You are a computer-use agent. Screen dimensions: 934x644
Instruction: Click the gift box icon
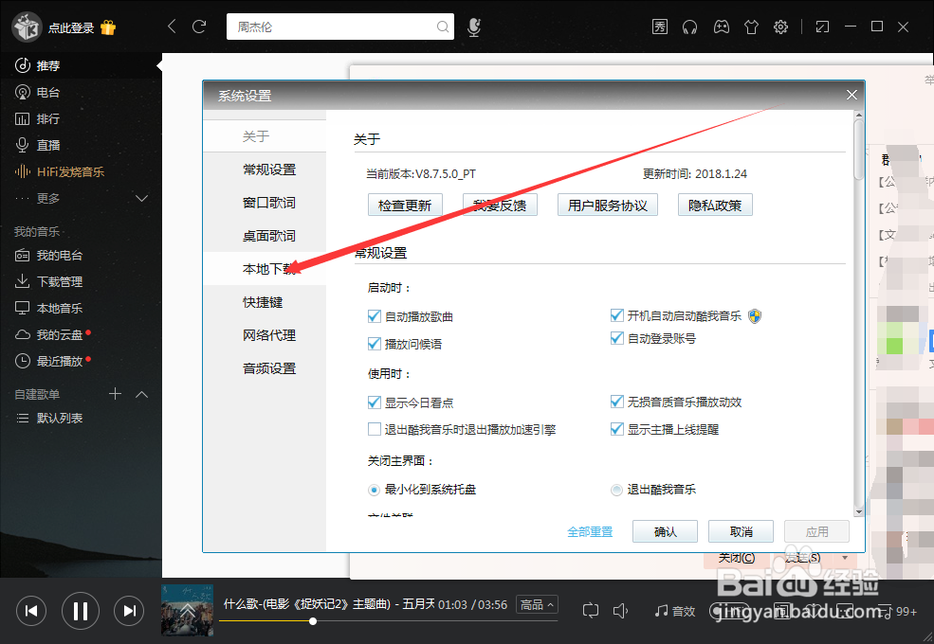[x=108, y=27]
